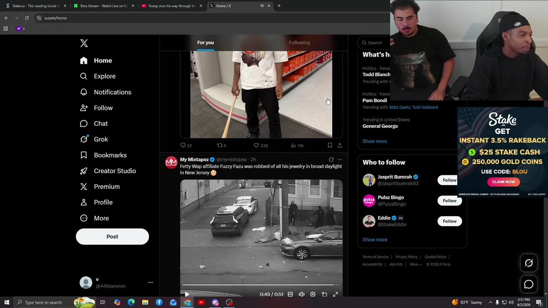
Task: Switch to Blou Stream browser tab
Action: [104, 6]
